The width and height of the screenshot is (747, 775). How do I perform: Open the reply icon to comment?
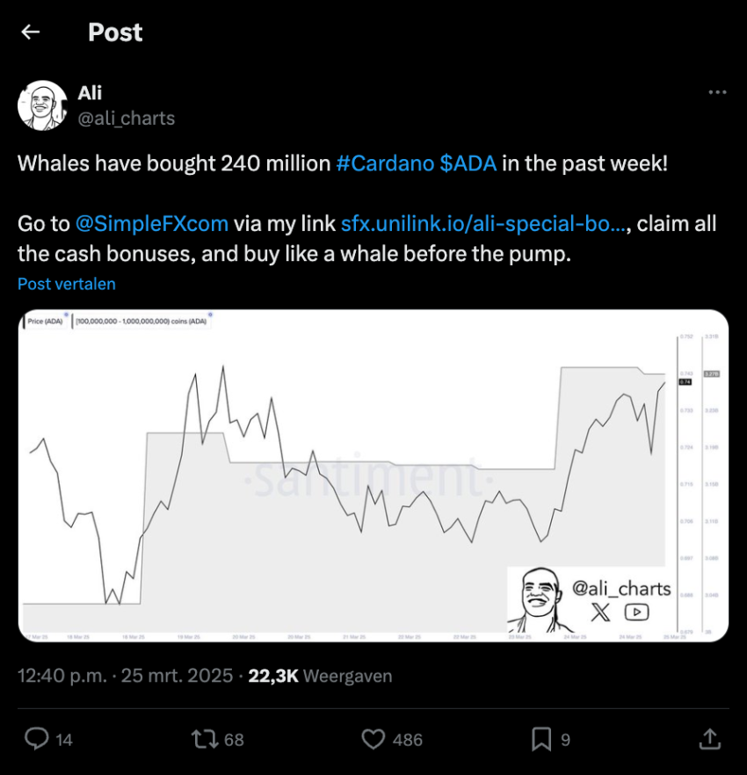pyautogui.click(x=37, y=739)
